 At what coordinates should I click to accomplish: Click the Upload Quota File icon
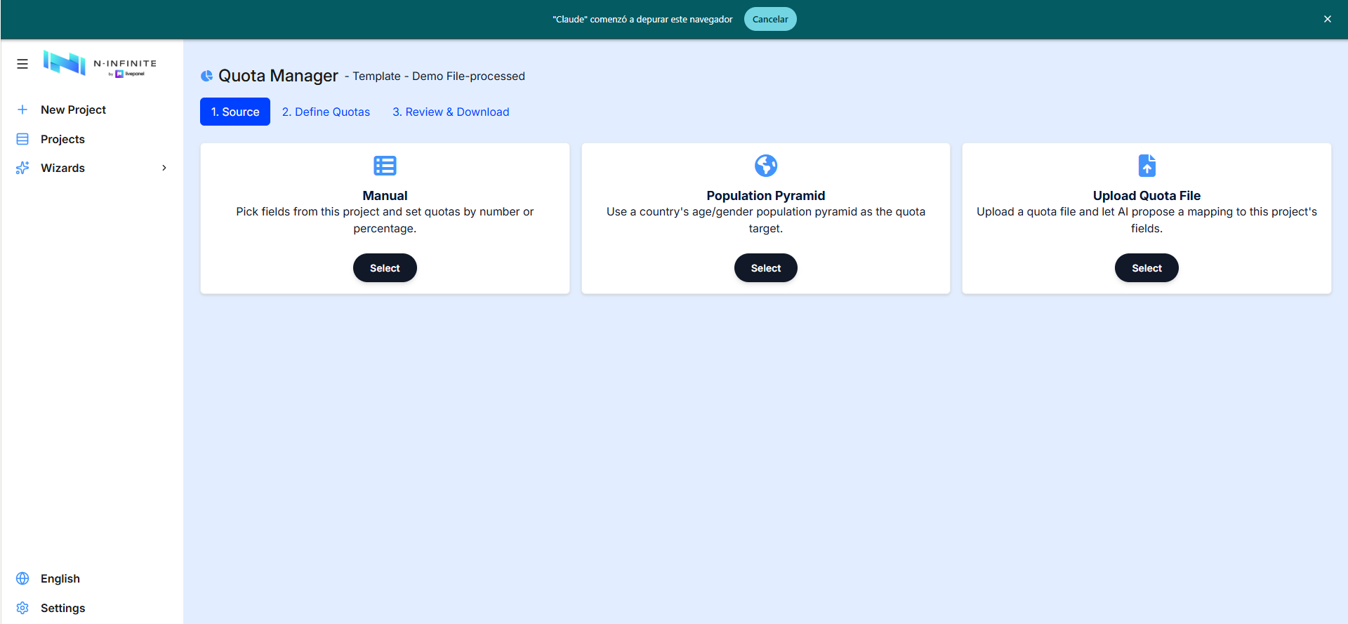[x=1147, y=166]
